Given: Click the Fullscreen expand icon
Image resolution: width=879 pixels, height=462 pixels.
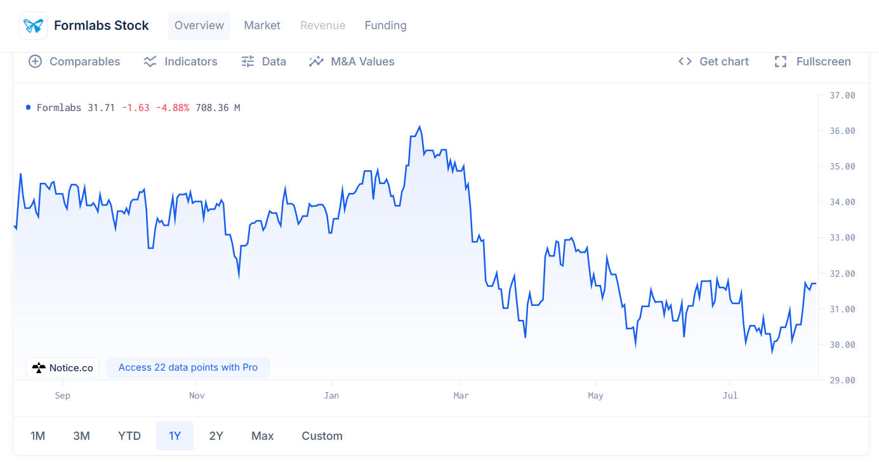Looking at the screenshot, I should (x=781, y=62).
